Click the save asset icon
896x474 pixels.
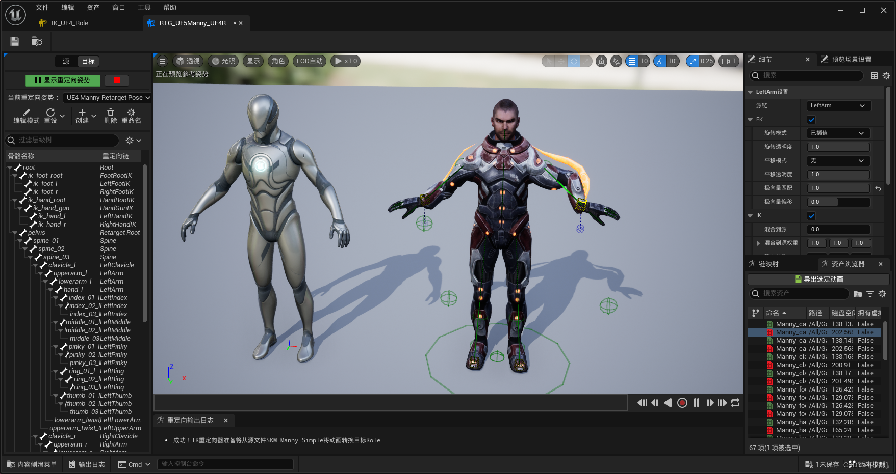pos(15,41)
